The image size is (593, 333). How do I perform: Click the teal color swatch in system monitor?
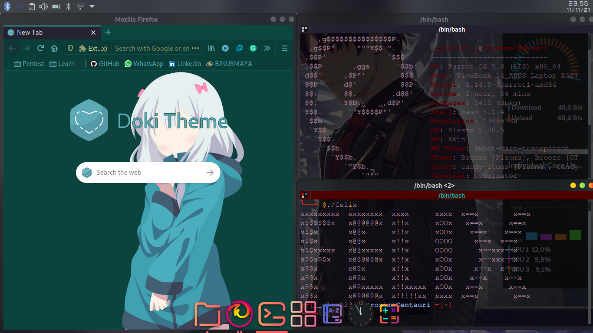pyautogui.click(x=531, y=235)
